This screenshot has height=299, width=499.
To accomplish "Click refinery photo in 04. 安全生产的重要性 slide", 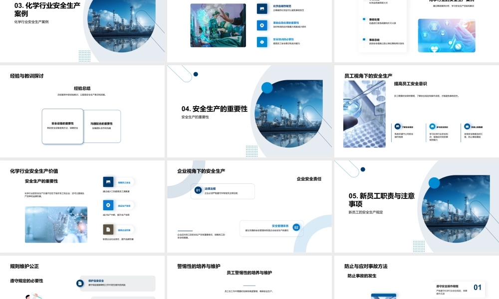I will pos(289,114).
